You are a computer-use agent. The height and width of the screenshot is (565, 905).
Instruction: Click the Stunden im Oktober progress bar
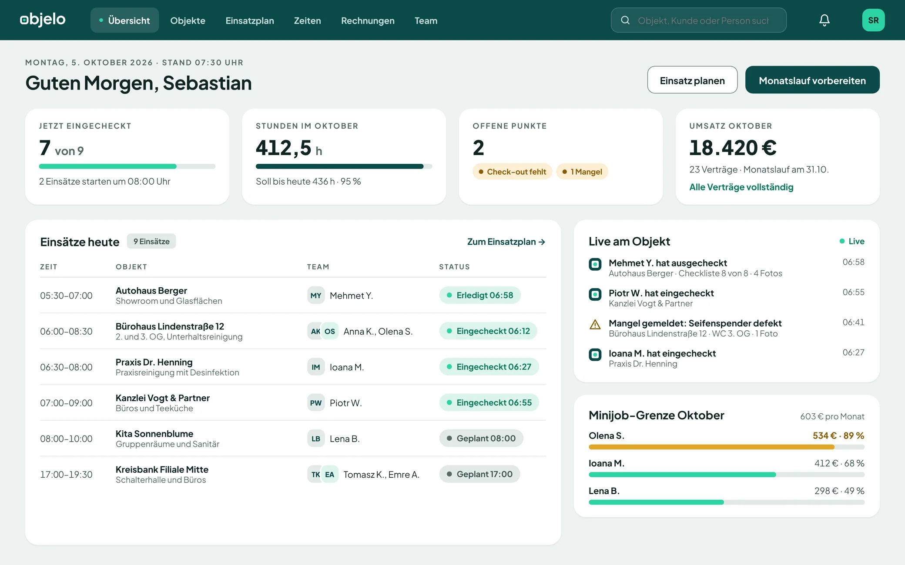pos(344,166)
